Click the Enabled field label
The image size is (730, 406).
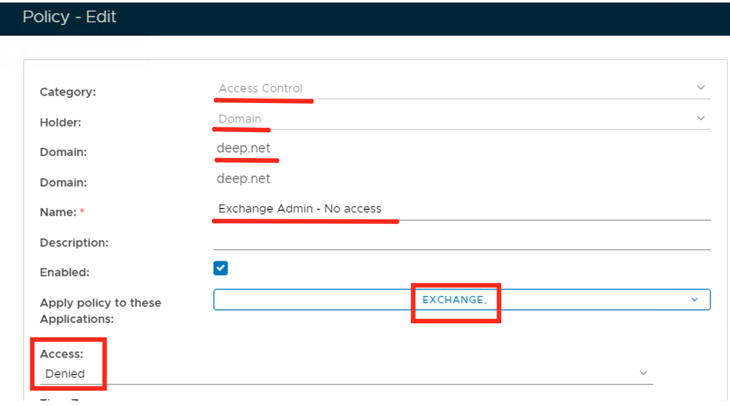65,273
